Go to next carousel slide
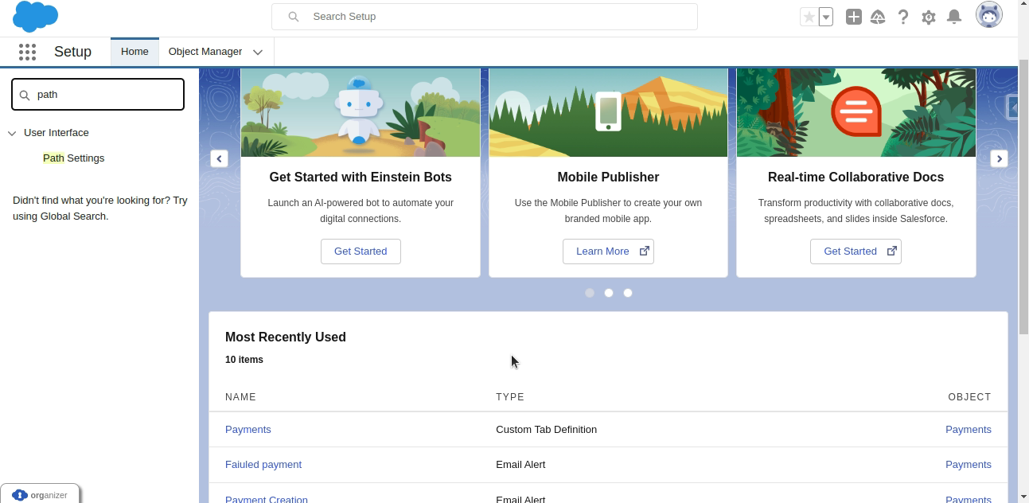The image size is (1029, 503). pos(999,158)
